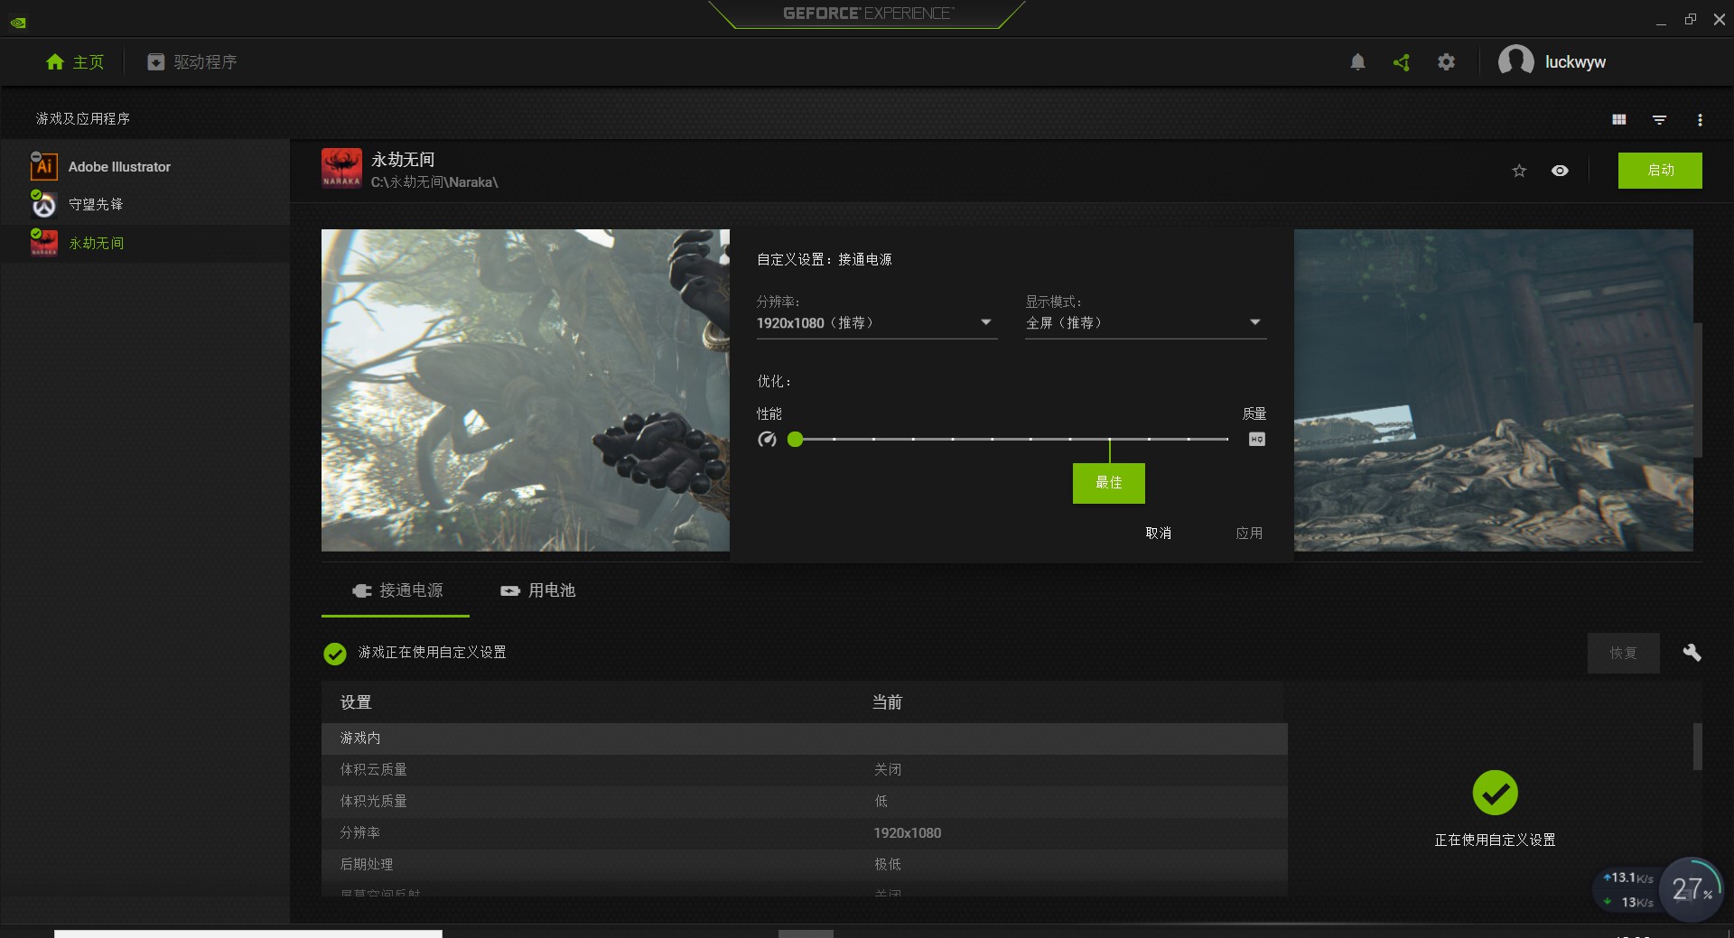Click the Adobe Illustrator app icon
Viewport: 1734px width, 938px height.
[x=43, y=166]
